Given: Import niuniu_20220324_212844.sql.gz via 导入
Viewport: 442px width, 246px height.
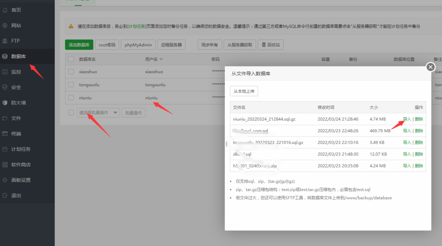Looking at the screenshot, I should point(407,119).
